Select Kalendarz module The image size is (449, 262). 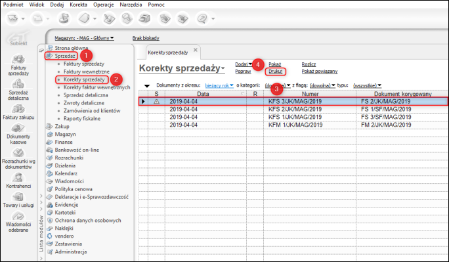click(x=66, y=173)
